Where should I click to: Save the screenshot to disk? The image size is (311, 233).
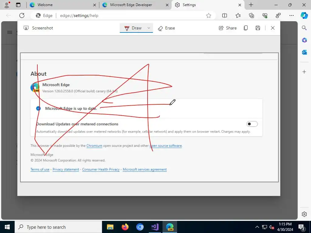(x=258, y=28)
